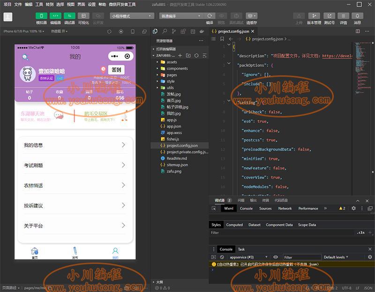Click the search magnifier in simulator
The image size is (375, 292).
pos(25,57)
